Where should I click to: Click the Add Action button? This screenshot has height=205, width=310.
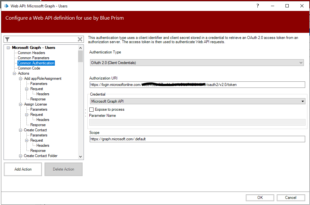pyautogui.click(x=23, y=169)
